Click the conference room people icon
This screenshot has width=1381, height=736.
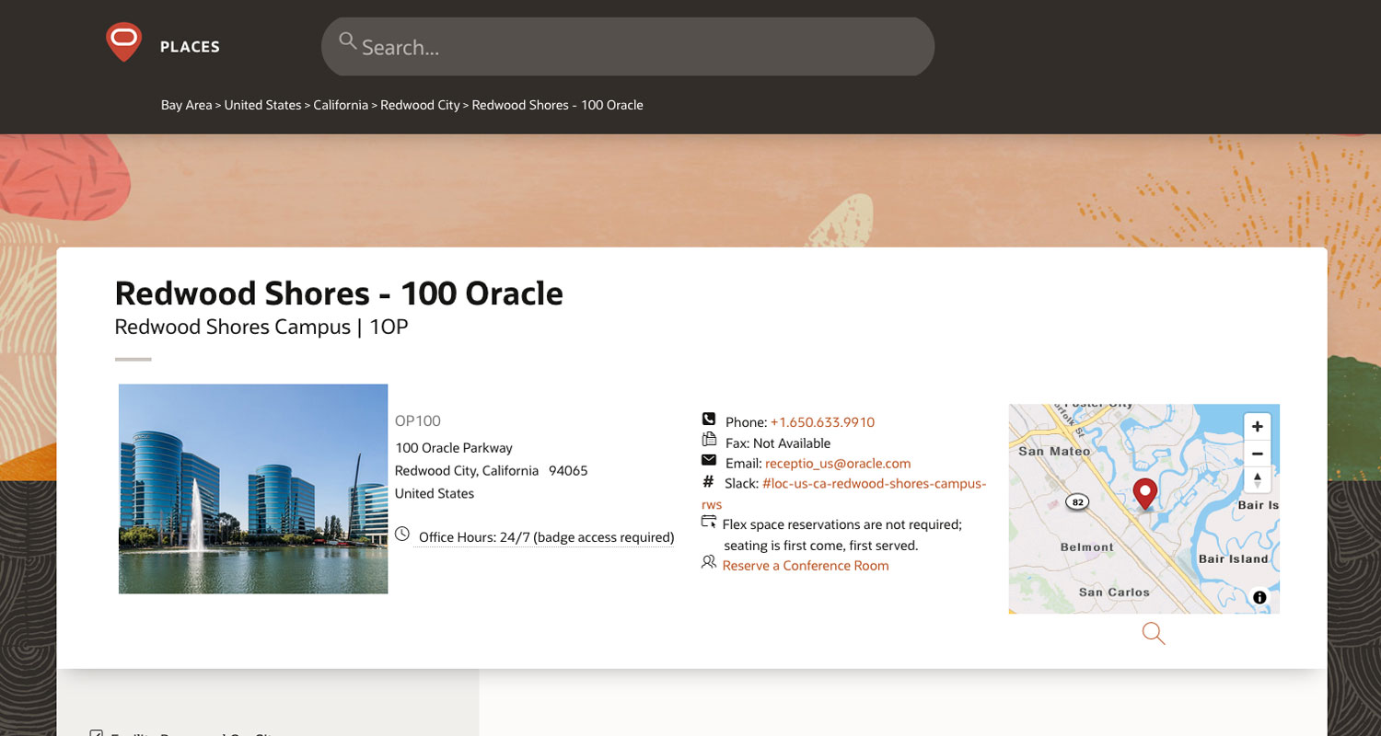tap(708, 561)
